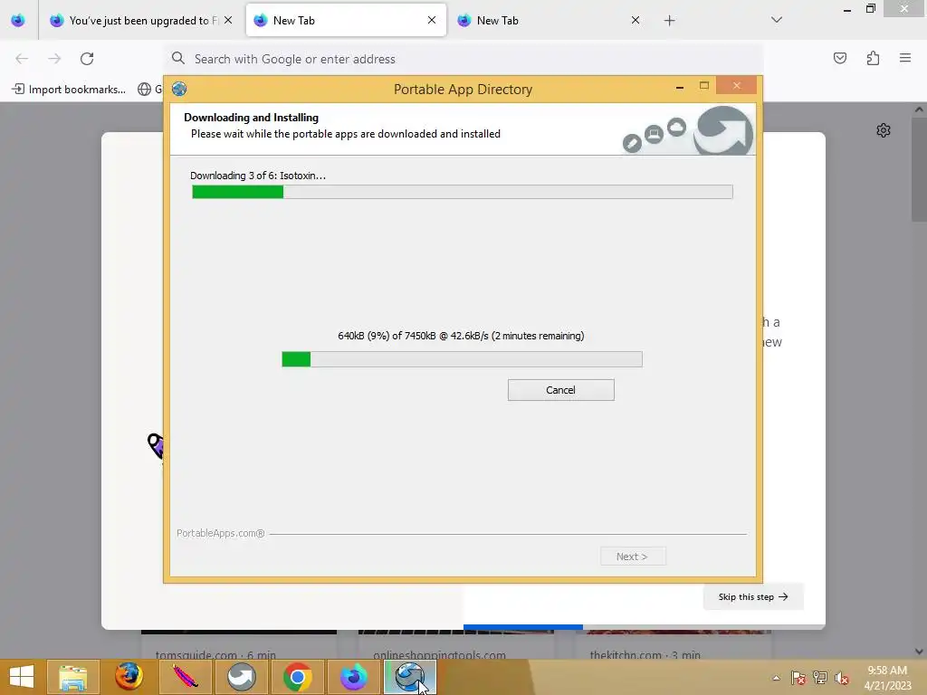Close the Portable App Directory window
Screen dimensions: 927x695
point(736,85)
